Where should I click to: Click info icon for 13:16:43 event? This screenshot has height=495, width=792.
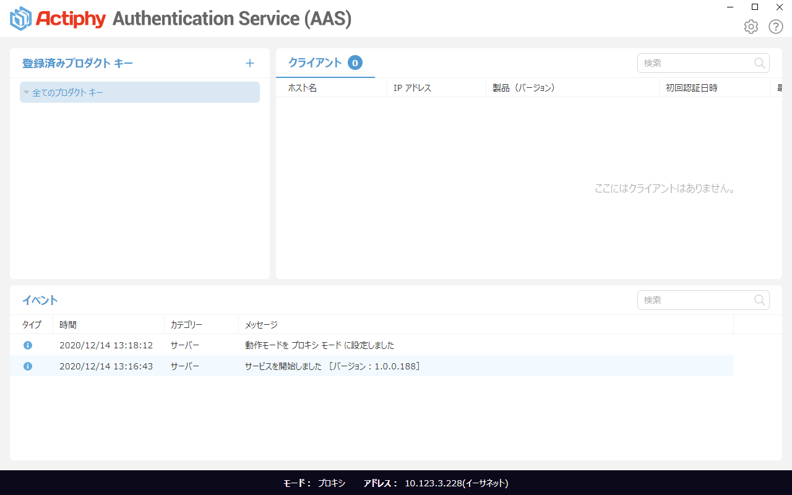coord(28,366)
